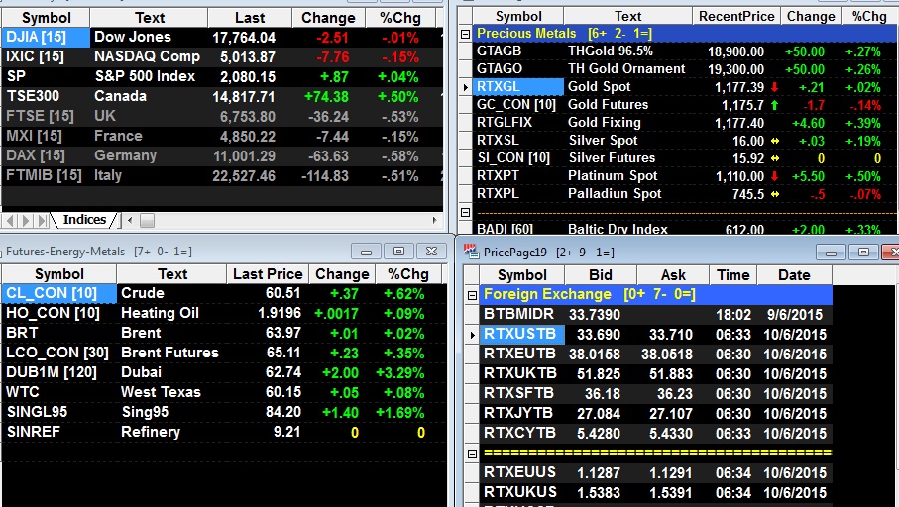Select the BRT Brent row
The image size is (899, 507).
tap(224, 333)
